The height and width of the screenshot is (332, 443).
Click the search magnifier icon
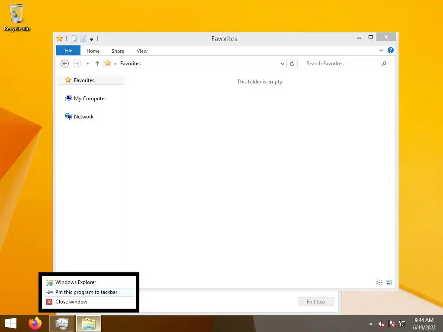pyautogui.click(x=384, y=64)
